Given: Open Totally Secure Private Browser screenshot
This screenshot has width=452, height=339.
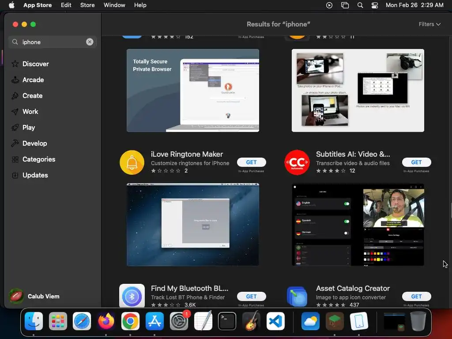Looking at the screenshot, I should [x=193, y=90].
